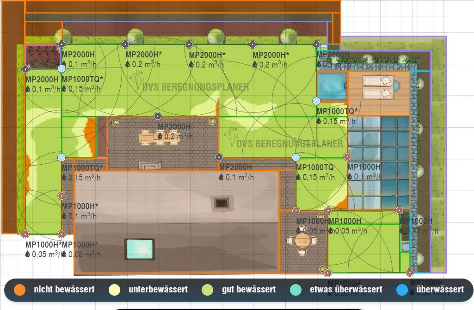The image size is (474, 310).
Task: Click the MP2000H 0,2 m³/h sprinkler above the dining table
Action: [x=158, y=116]
